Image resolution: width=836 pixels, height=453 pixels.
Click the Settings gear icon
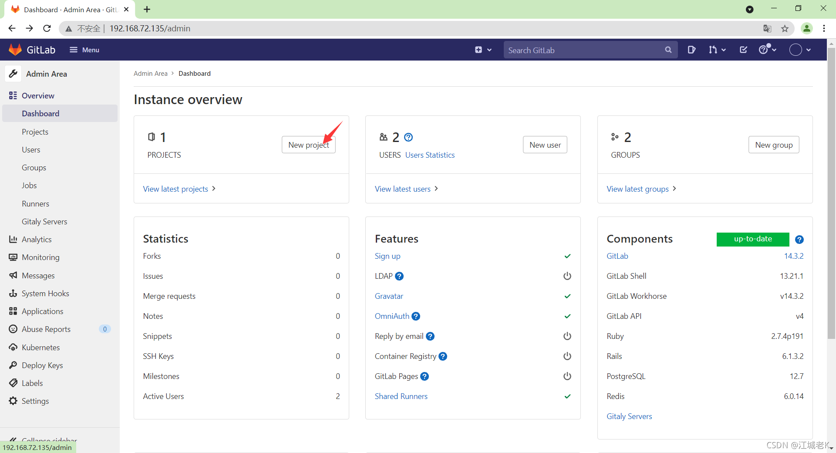[13, 401]
